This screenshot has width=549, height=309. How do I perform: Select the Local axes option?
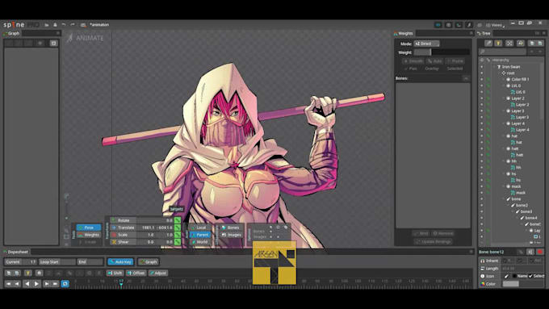200,228
